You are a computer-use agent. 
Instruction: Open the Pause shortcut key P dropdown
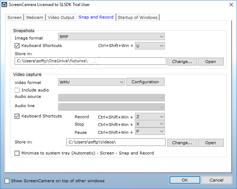click(x=150, y=131)
